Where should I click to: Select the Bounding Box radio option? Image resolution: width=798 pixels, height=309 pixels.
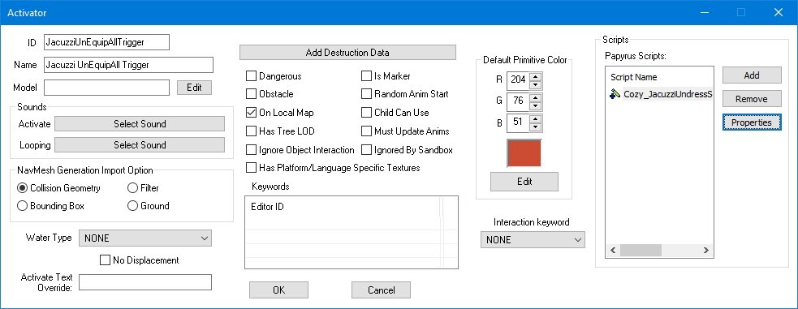point(23,206)
